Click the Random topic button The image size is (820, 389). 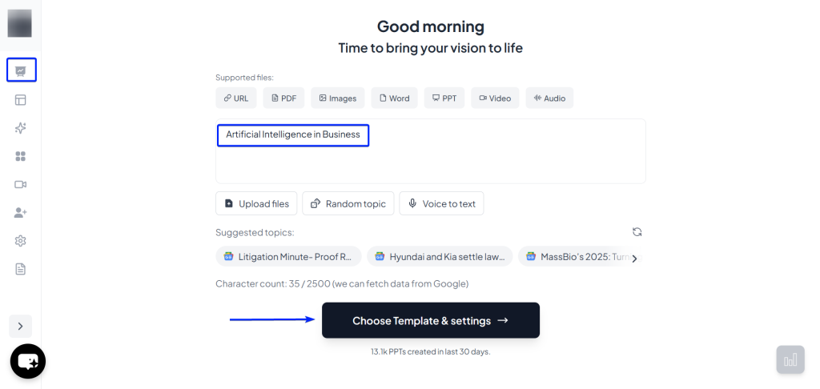click(348, 204)
